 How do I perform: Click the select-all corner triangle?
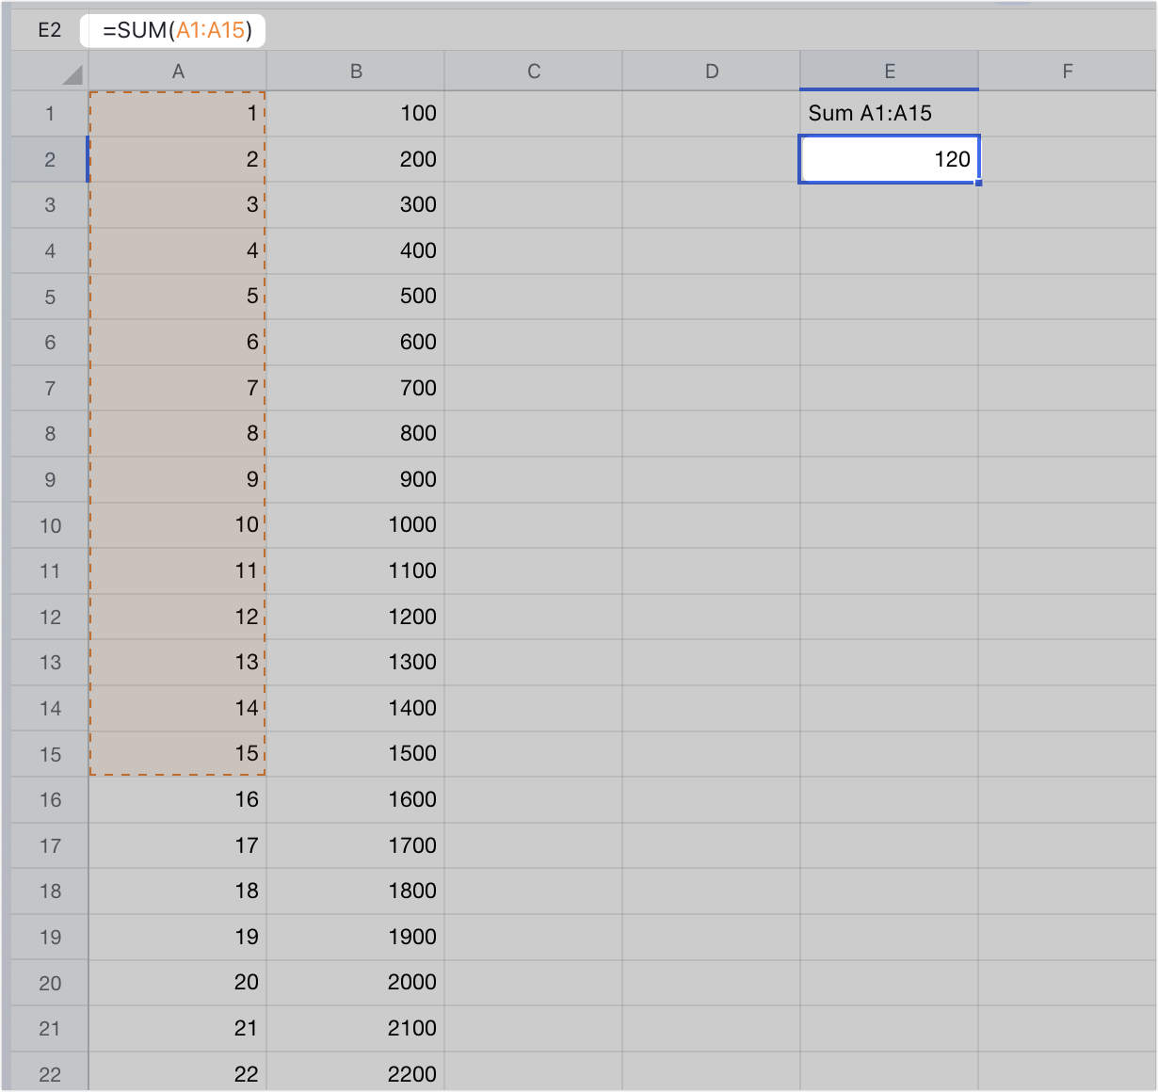72,74
